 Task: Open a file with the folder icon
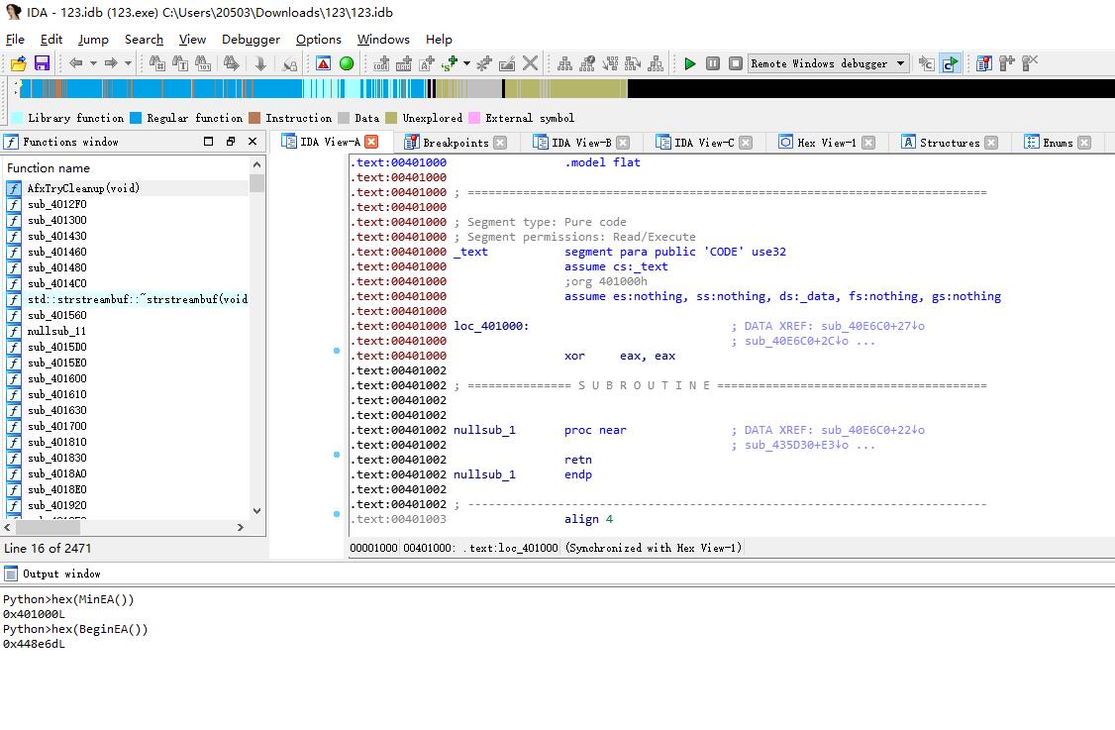click(19, 63)
